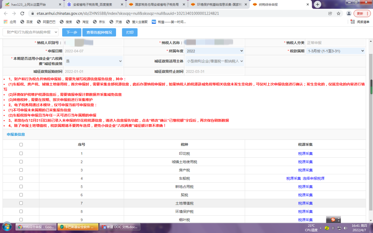Click the 选择申报税源 link for 车船税
Screen dimensions: 373x233
[314, 178]
